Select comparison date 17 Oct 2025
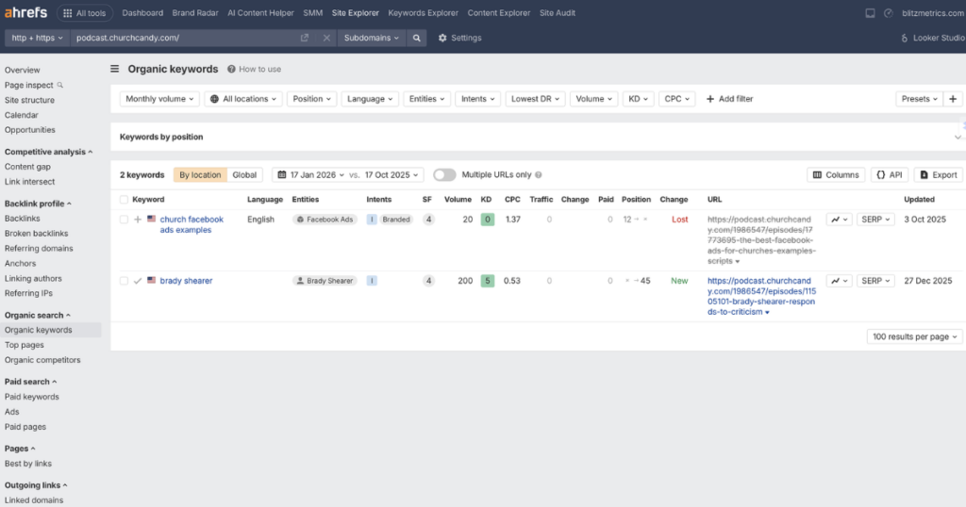 [x=391, y=174]
